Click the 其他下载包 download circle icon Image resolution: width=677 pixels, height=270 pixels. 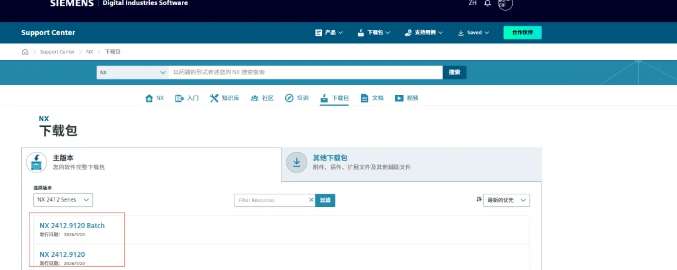297,162
